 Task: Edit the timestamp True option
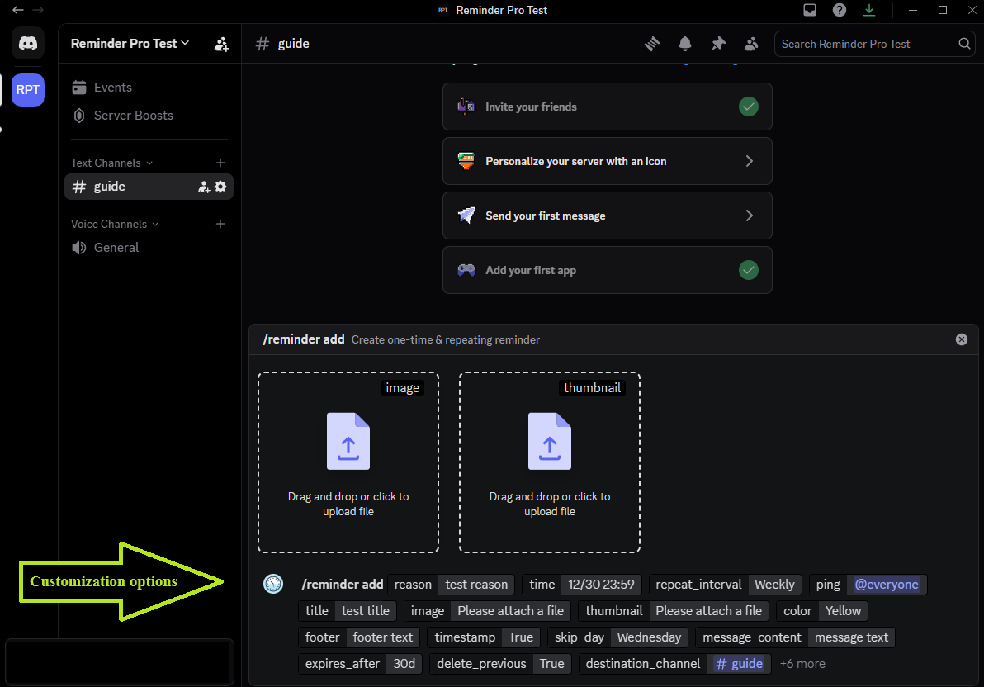[484, 637]
